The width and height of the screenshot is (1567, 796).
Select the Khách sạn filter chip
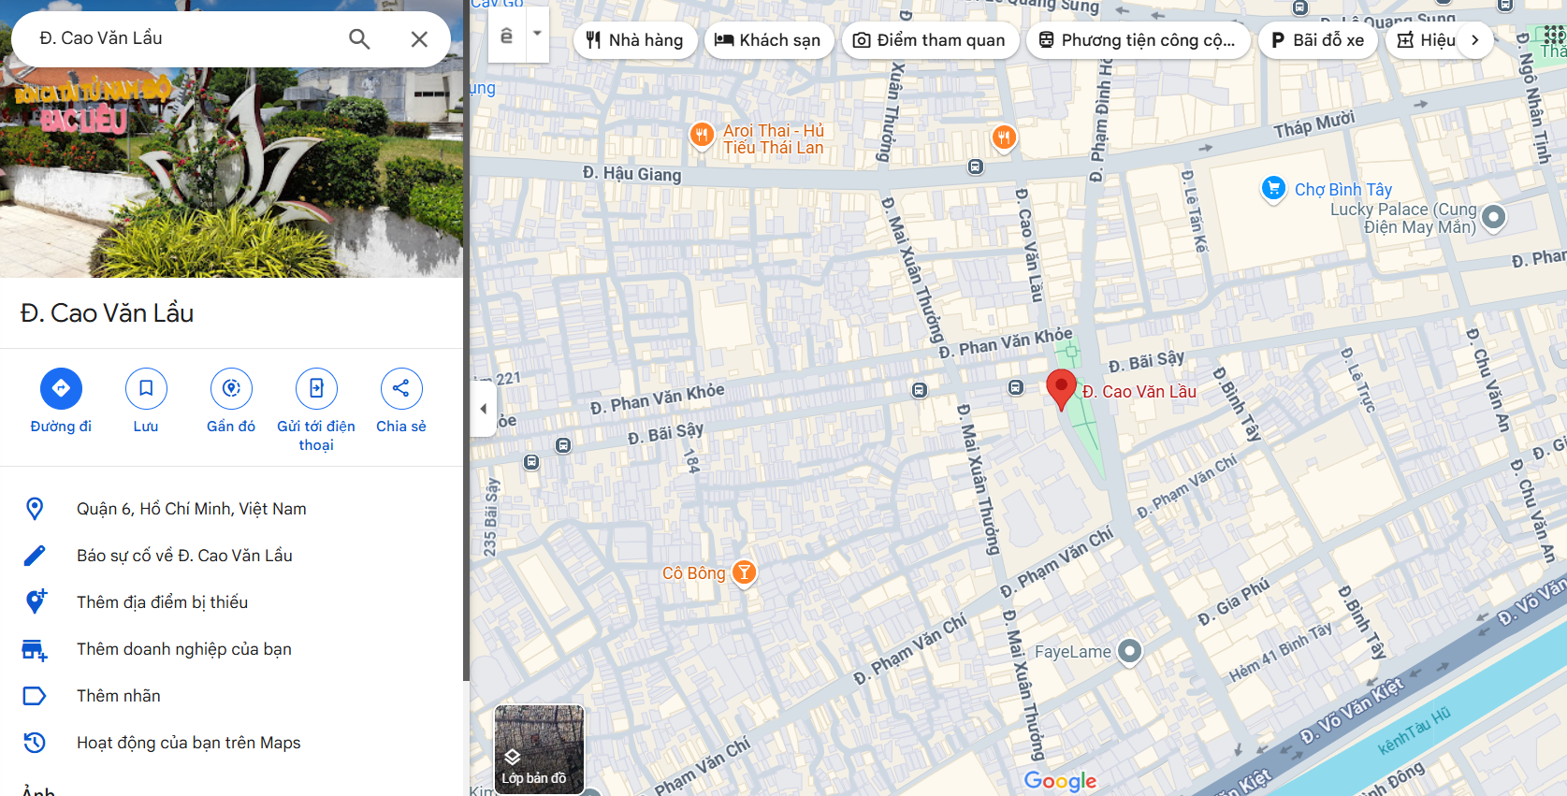[x=768, y=40]
